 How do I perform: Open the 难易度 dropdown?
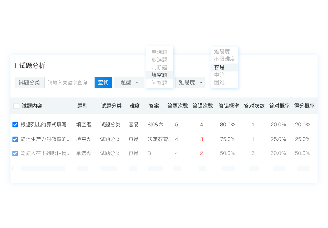190,82
